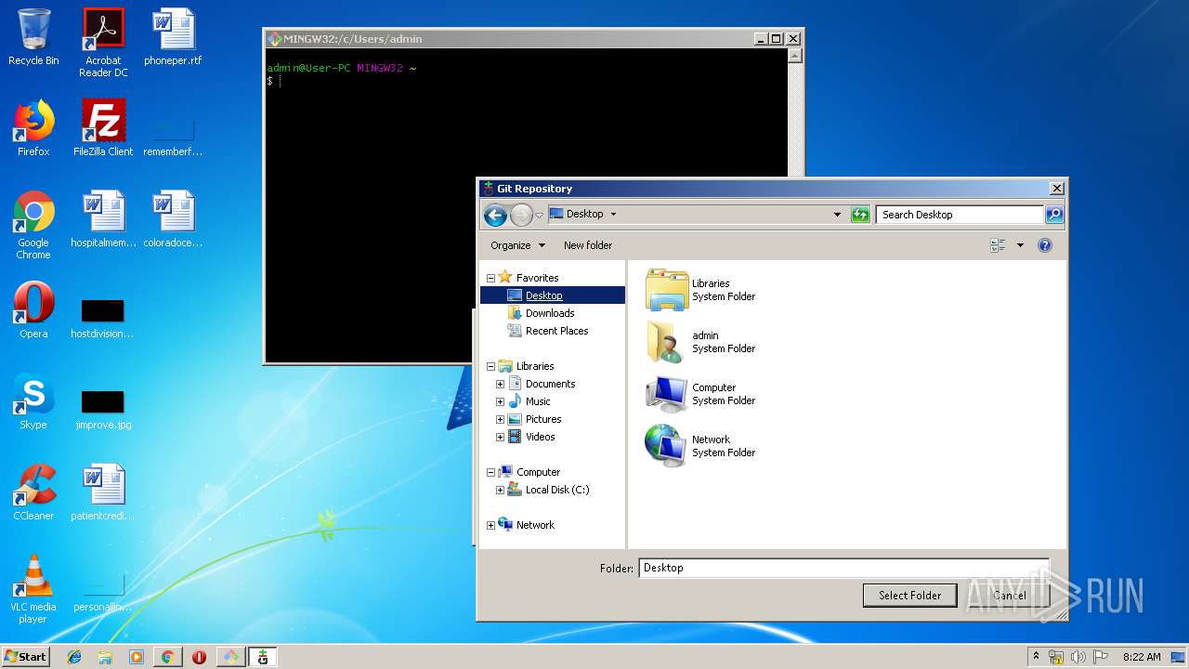Image resolution: width=1189 pixels, height=669 pixels.
Task: Click the Search Desktop input field
Action: pyautogui.click(x=960, y=215)
